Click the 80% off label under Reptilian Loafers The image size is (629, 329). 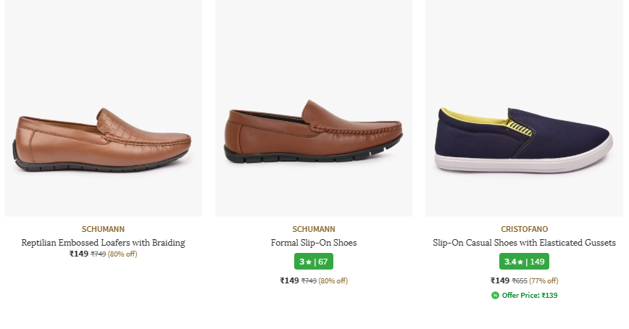point(122,254)
